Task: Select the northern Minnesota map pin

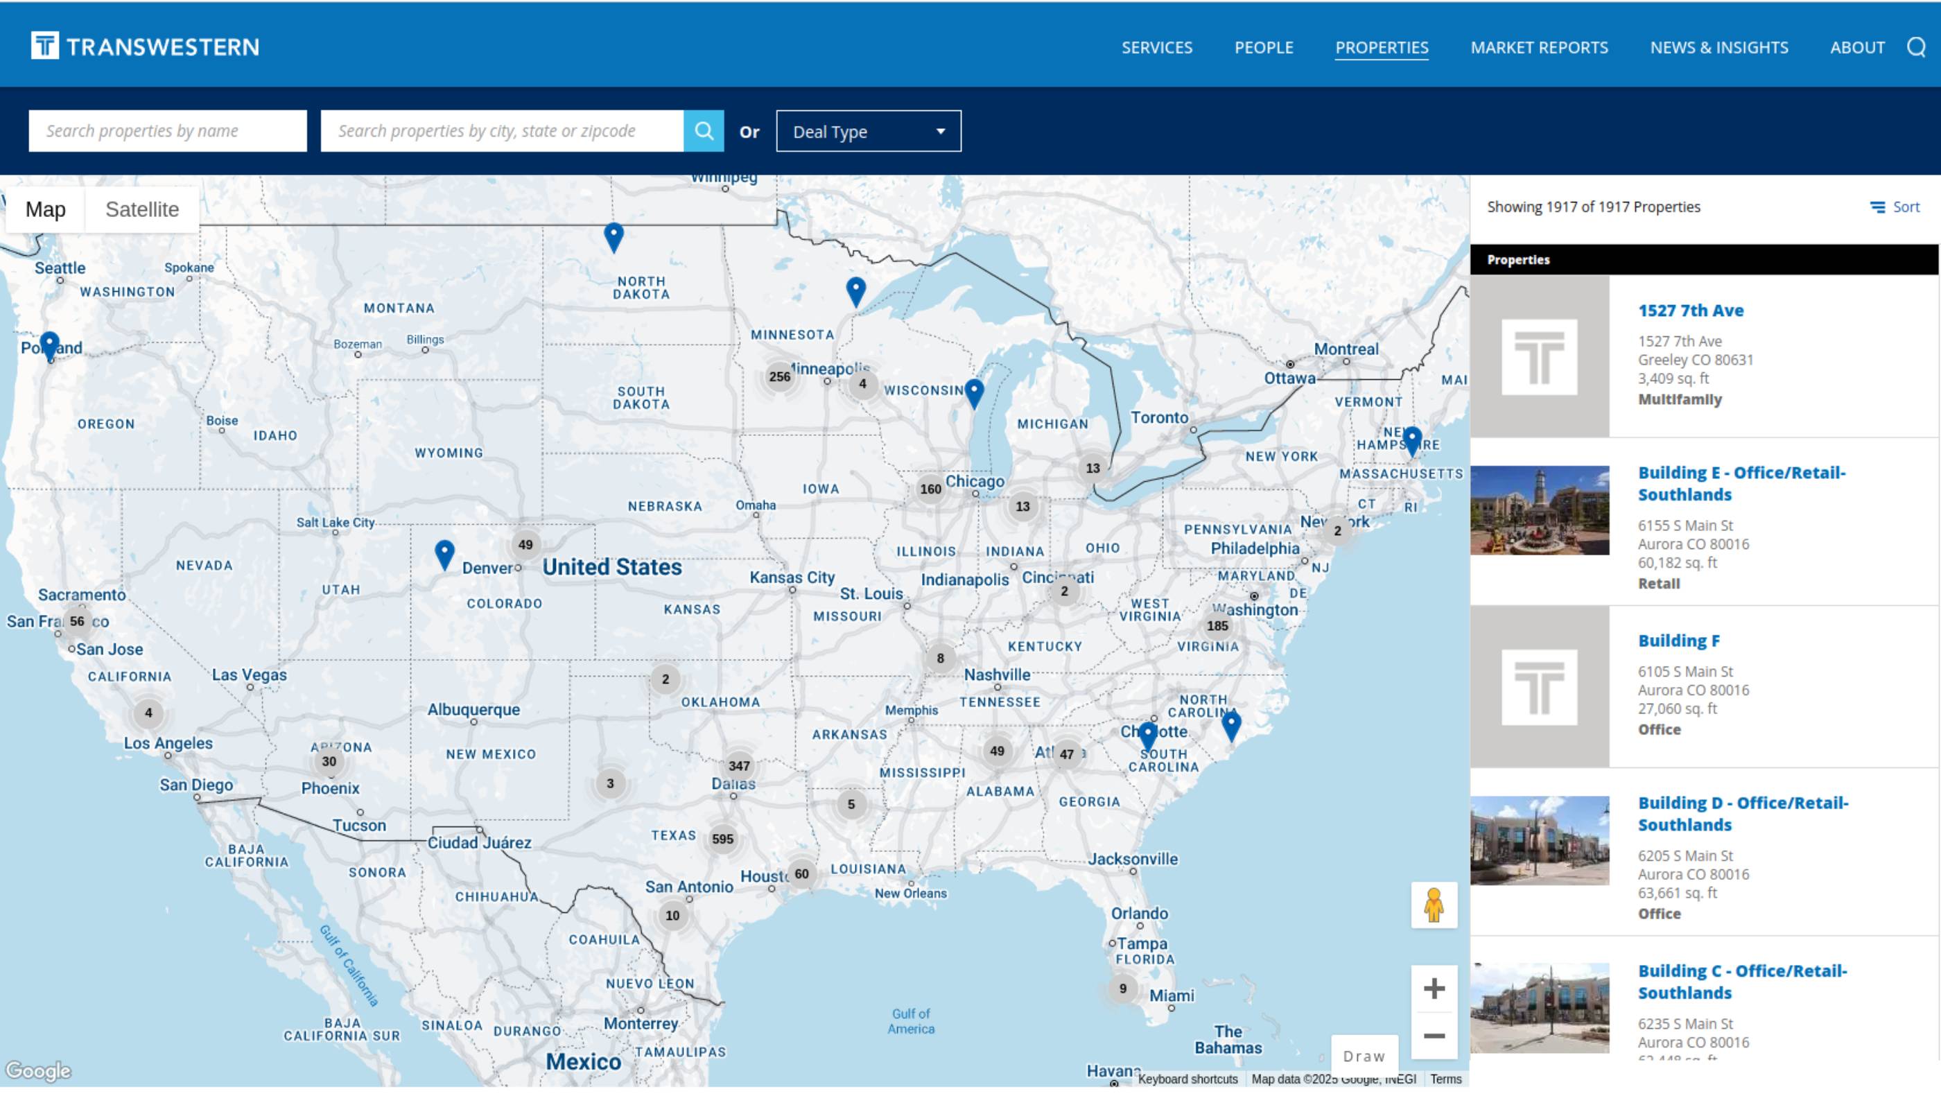Action: pos(856,293)
